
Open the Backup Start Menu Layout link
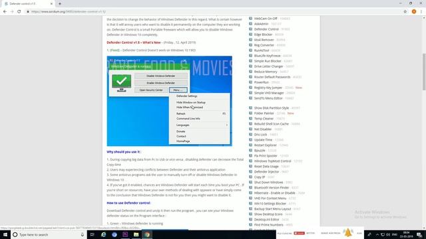pyautogui.click(x=272, y=209)
